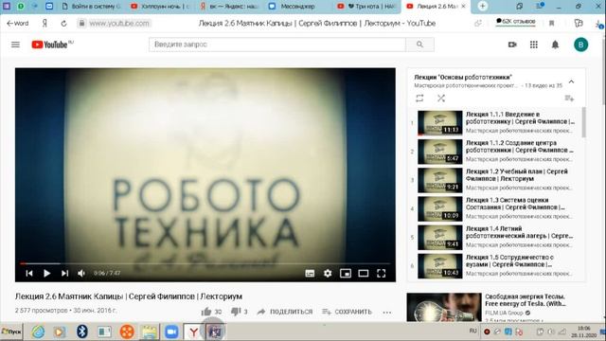606x341 pixels.
Task: Toggle theater mode view
Action: coord(363,274)
